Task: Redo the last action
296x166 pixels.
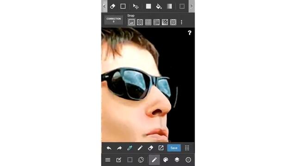Action: (x=119, y=148)
